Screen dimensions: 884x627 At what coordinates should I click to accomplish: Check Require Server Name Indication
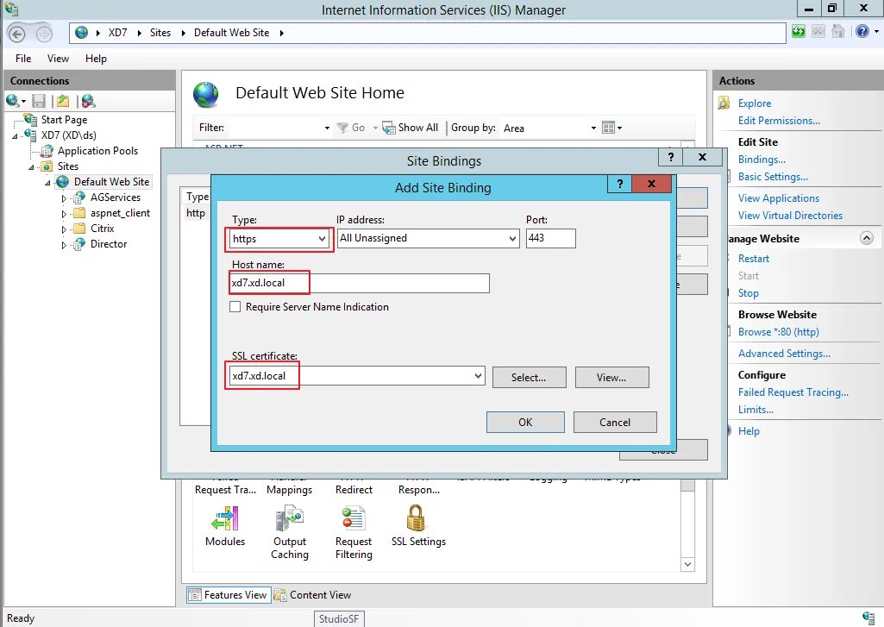pos(235,307)
